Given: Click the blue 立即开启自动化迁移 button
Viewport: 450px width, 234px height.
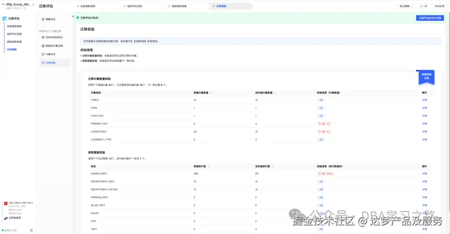Looking at the screenshot, I should [x=430, y=18].
